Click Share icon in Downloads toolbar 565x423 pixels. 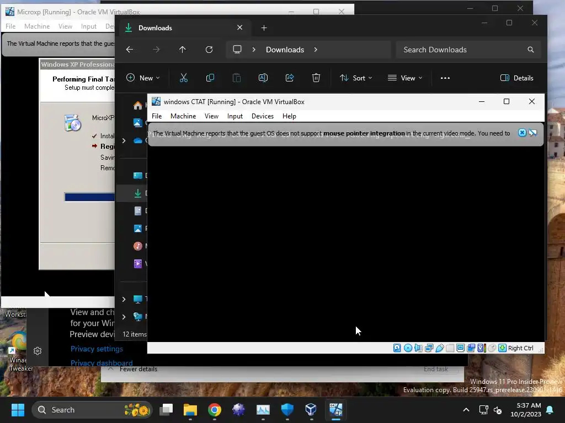tap(290, 78)
